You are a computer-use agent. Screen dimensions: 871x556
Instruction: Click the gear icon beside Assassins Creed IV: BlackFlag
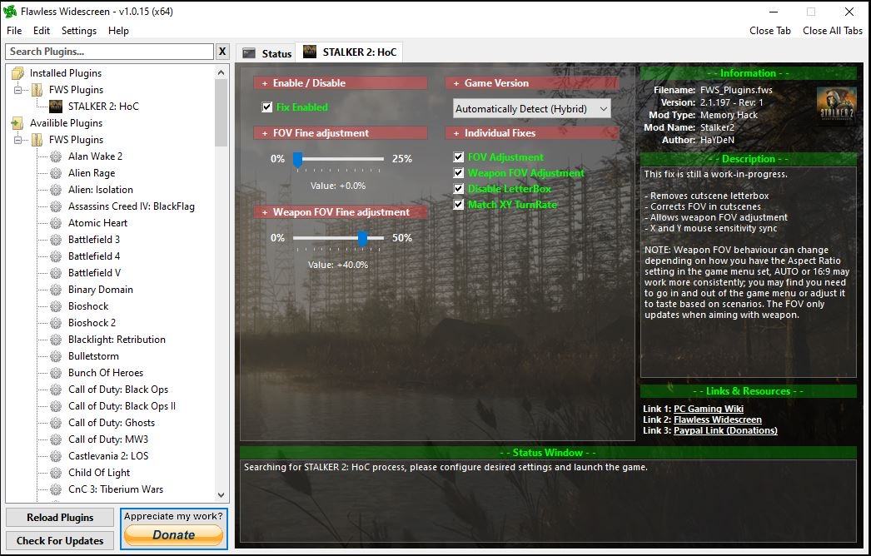(x=56, y=206)
